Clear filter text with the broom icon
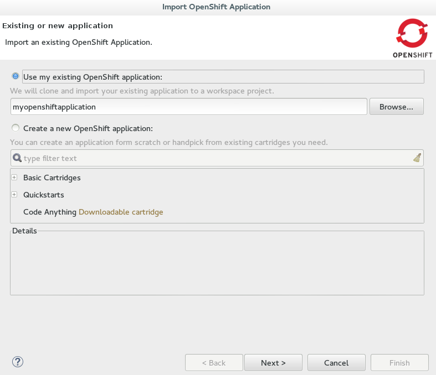Viewport: 436px width, 375px height. pyautogui.click(x=417, y=158)
